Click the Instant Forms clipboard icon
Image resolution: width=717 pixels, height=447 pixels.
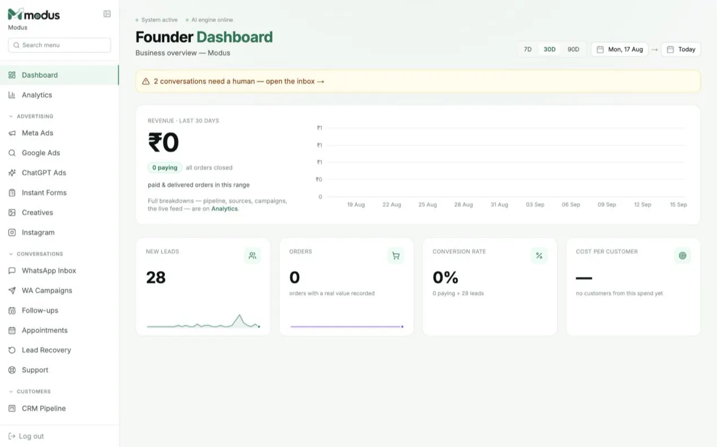click(x=12, y=193)
